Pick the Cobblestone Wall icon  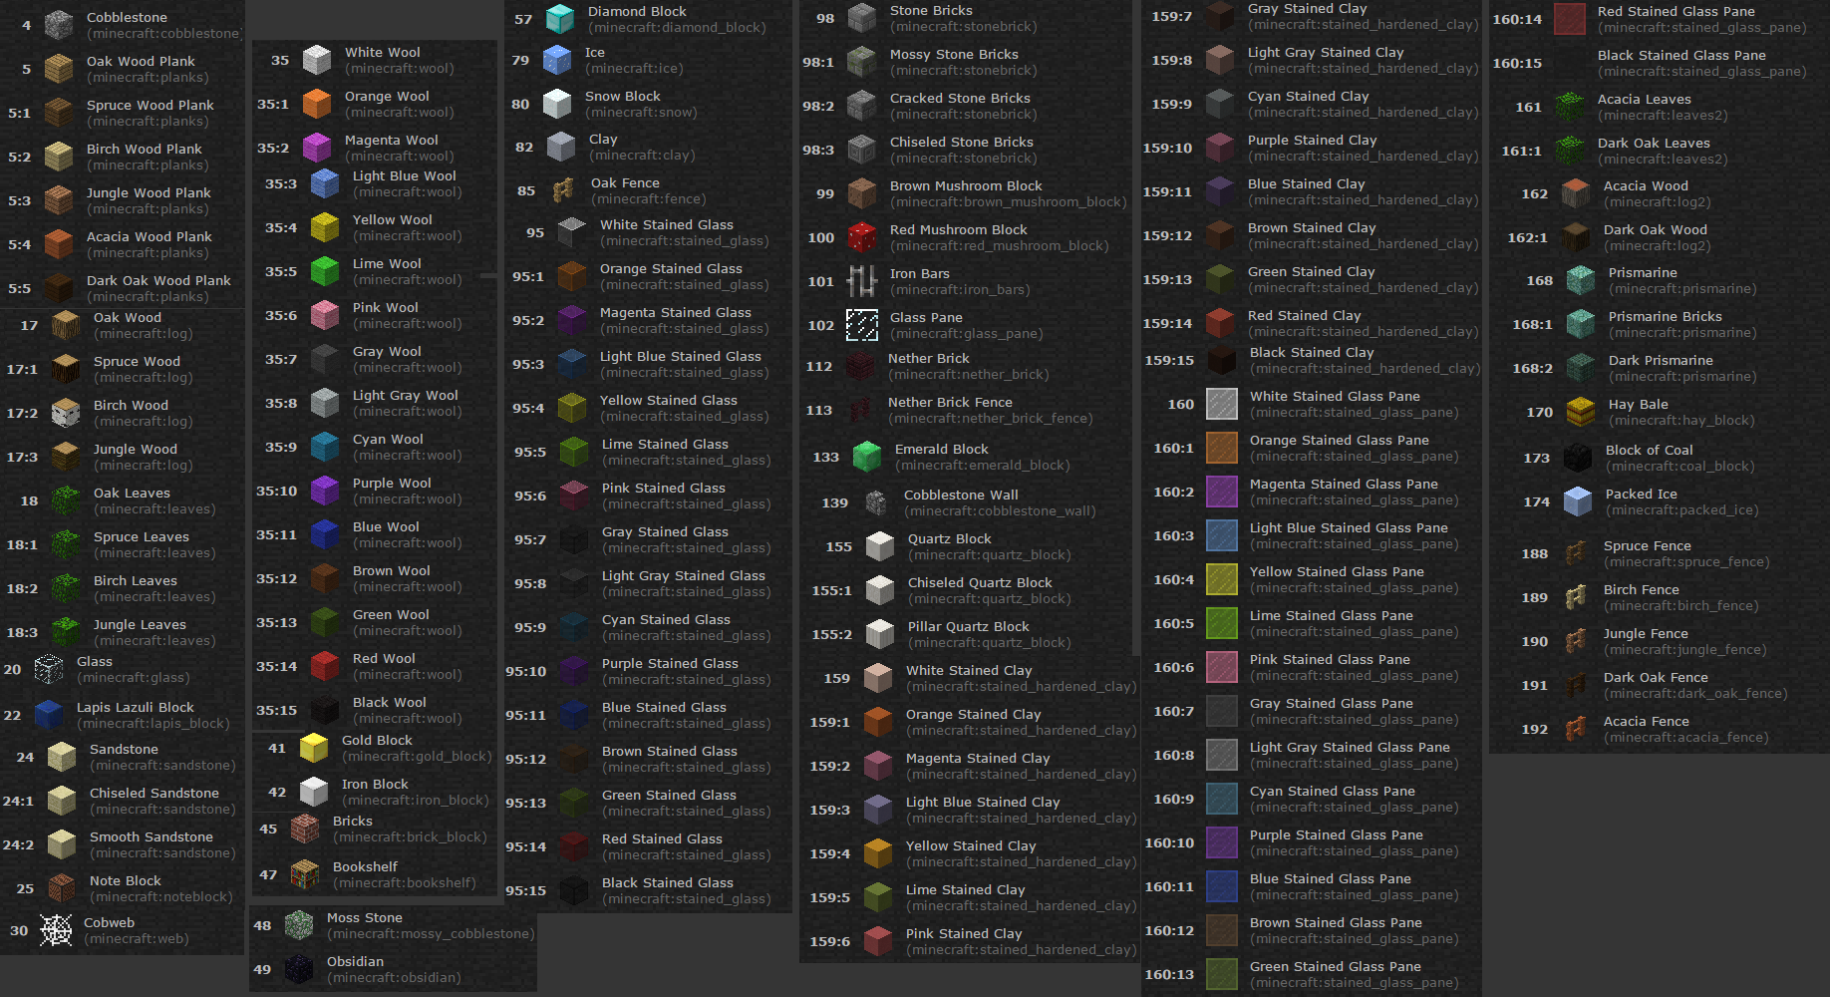[876, 502]
